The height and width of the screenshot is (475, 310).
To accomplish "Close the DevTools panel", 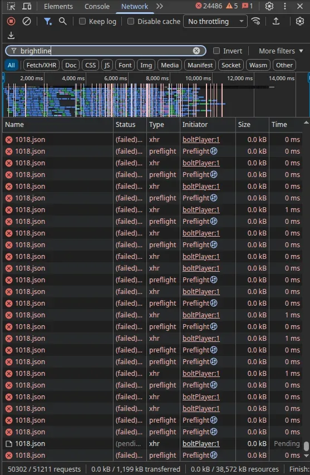I will 300,6.
